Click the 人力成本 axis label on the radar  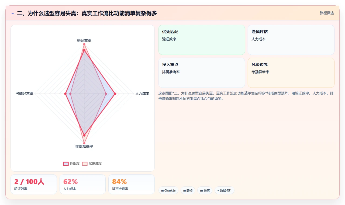(142, 94)
